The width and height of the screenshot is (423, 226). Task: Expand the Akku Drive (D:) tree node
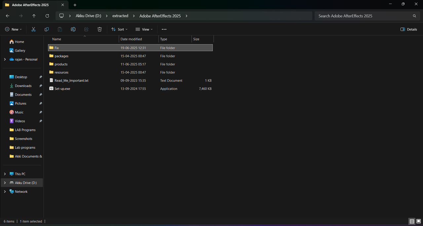(x=5, y=183)
